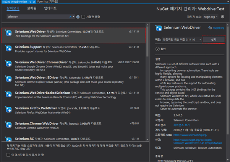Click the Selenium.Firefox.WebDriver package icon

pyautogui.click(x=9, y=110)
